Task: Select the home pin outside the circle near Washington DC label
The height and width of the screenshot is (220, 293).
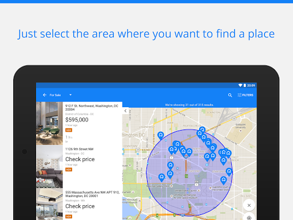Action: [161, 135]
